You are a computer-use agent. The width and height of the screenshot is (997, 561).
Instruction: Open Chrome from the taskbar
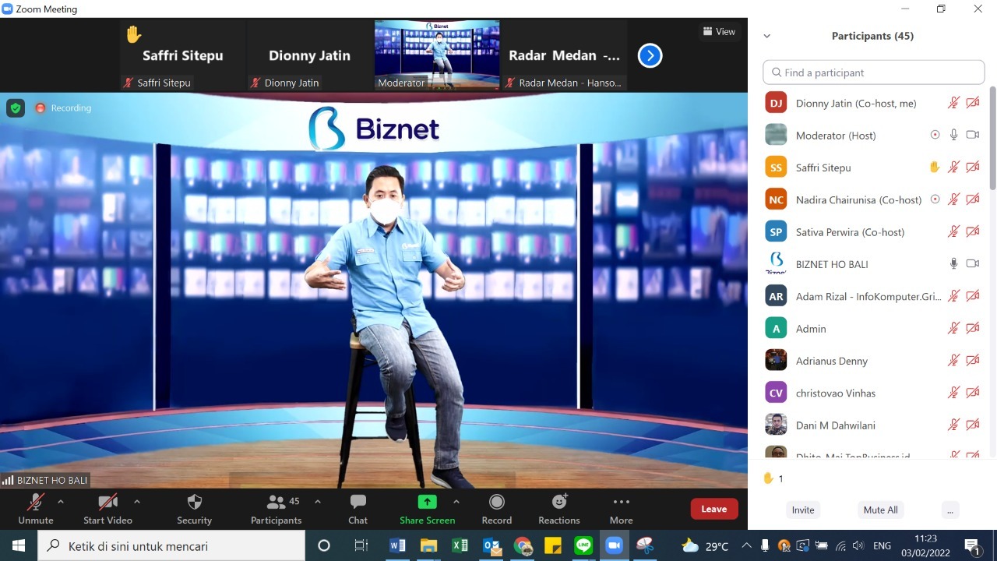[x=522, y=545]
